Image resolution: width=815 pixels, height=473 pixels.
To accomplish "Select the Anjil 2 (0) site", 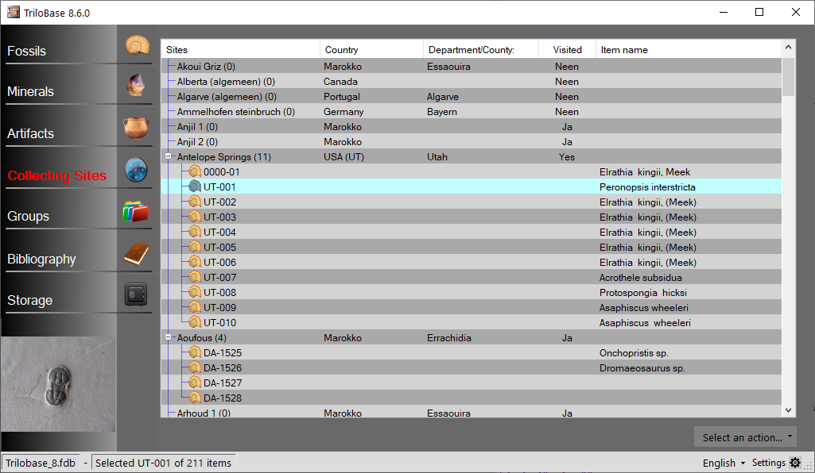I will point(197,141).
